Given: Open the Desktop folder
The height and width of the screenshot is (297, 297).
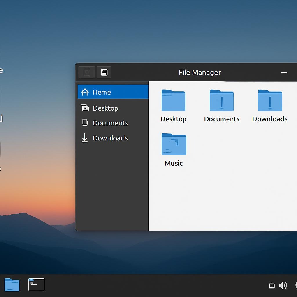Looking at the screenshot, I should [173, 101].
